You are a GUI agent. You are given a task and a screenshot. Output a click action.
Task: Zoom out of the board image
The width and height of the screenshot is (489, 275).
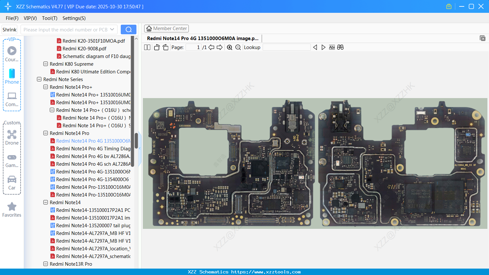238,47
